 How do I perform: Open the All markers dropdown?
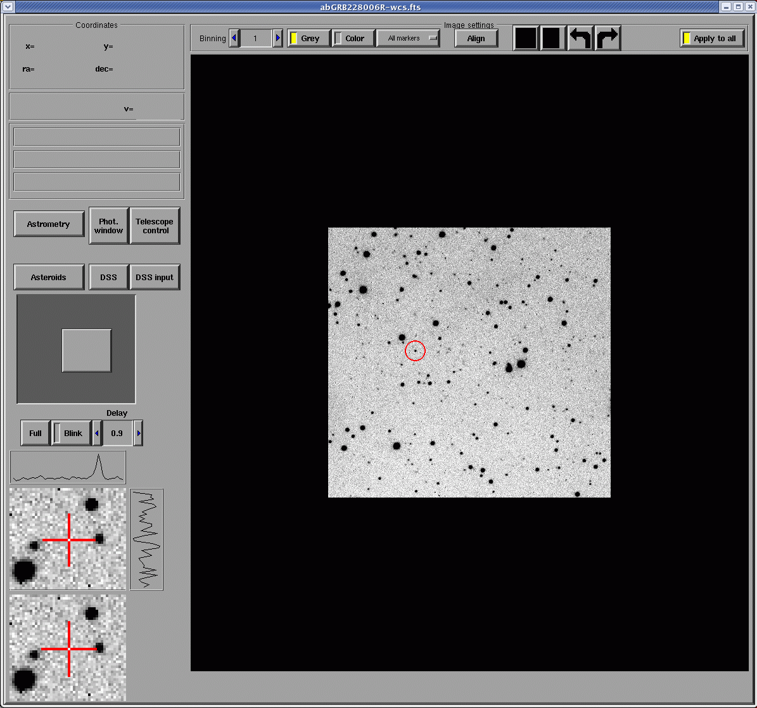coord(409,38)
